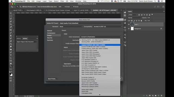Image resolution: width=174 pixels, height=97 pixels.
Task: Toggle Resize Windows to Fit checkbox
Action: pyautogui.click(x=23, y=7)
